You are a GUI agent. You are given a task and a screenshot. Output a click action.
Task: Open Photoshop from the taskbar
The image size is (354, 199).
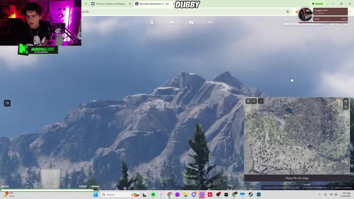point(259,195)
